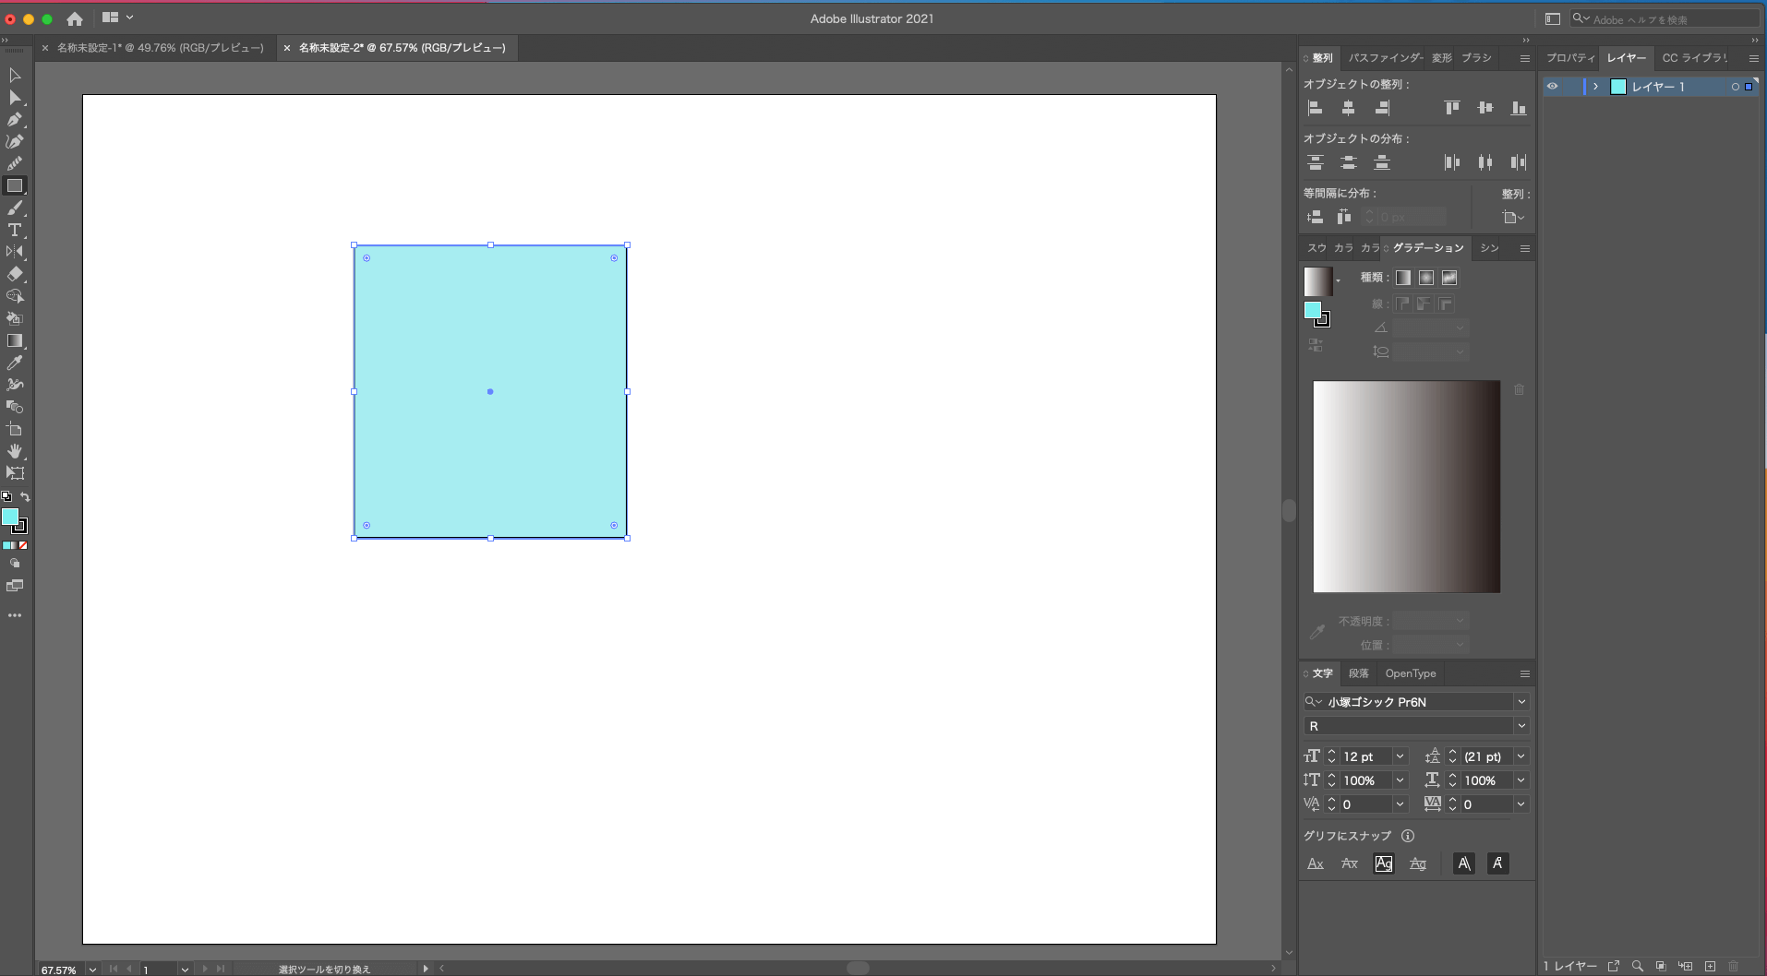Toggle visibility eye of レイヤー 1
This screenshot has height=976, width=1767.
pyautogui.click(x=1552, y=86)
